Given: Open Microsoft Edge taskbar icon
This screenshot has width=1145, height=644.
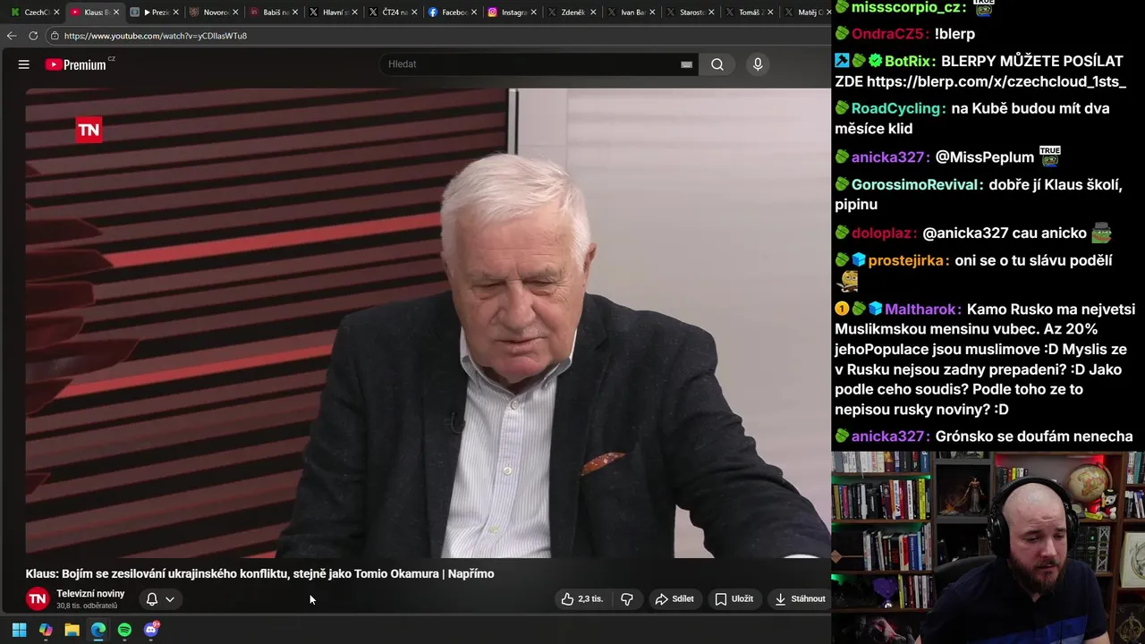Looking at the screenshot, I should [98, 630].
